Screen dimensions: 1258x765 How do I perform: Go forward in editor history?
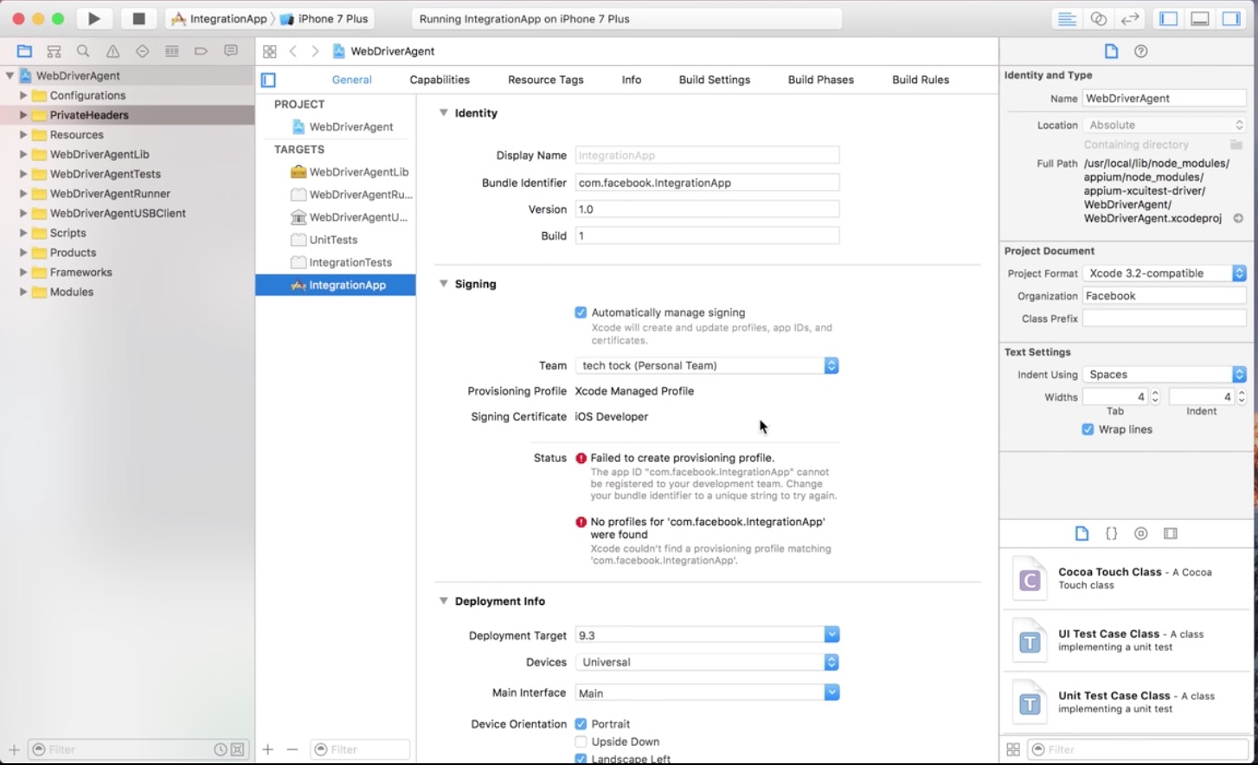(315, 51)
